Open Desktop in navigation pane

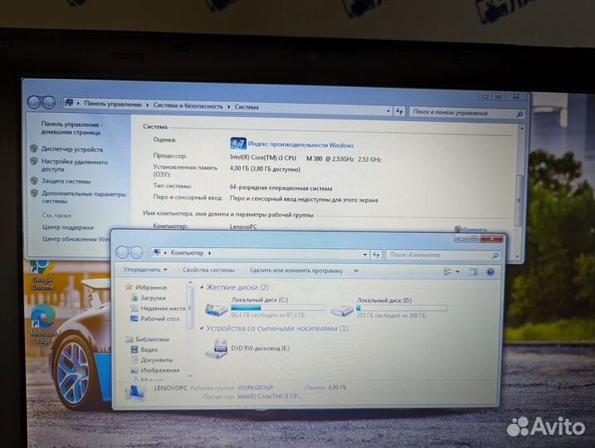coord(160,319)
